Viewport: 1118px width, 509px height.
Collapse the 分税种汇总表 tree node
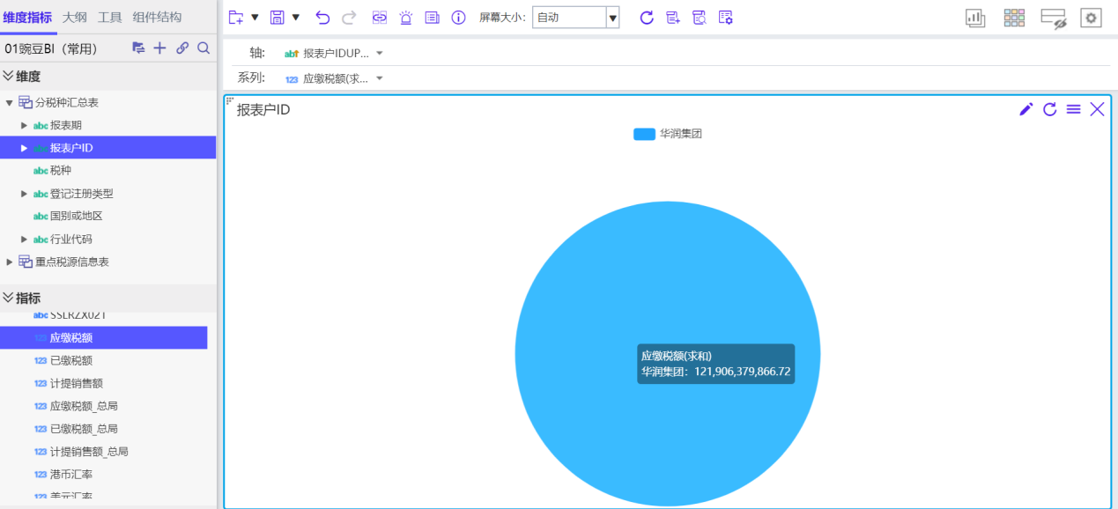click(x=9, y=103)
